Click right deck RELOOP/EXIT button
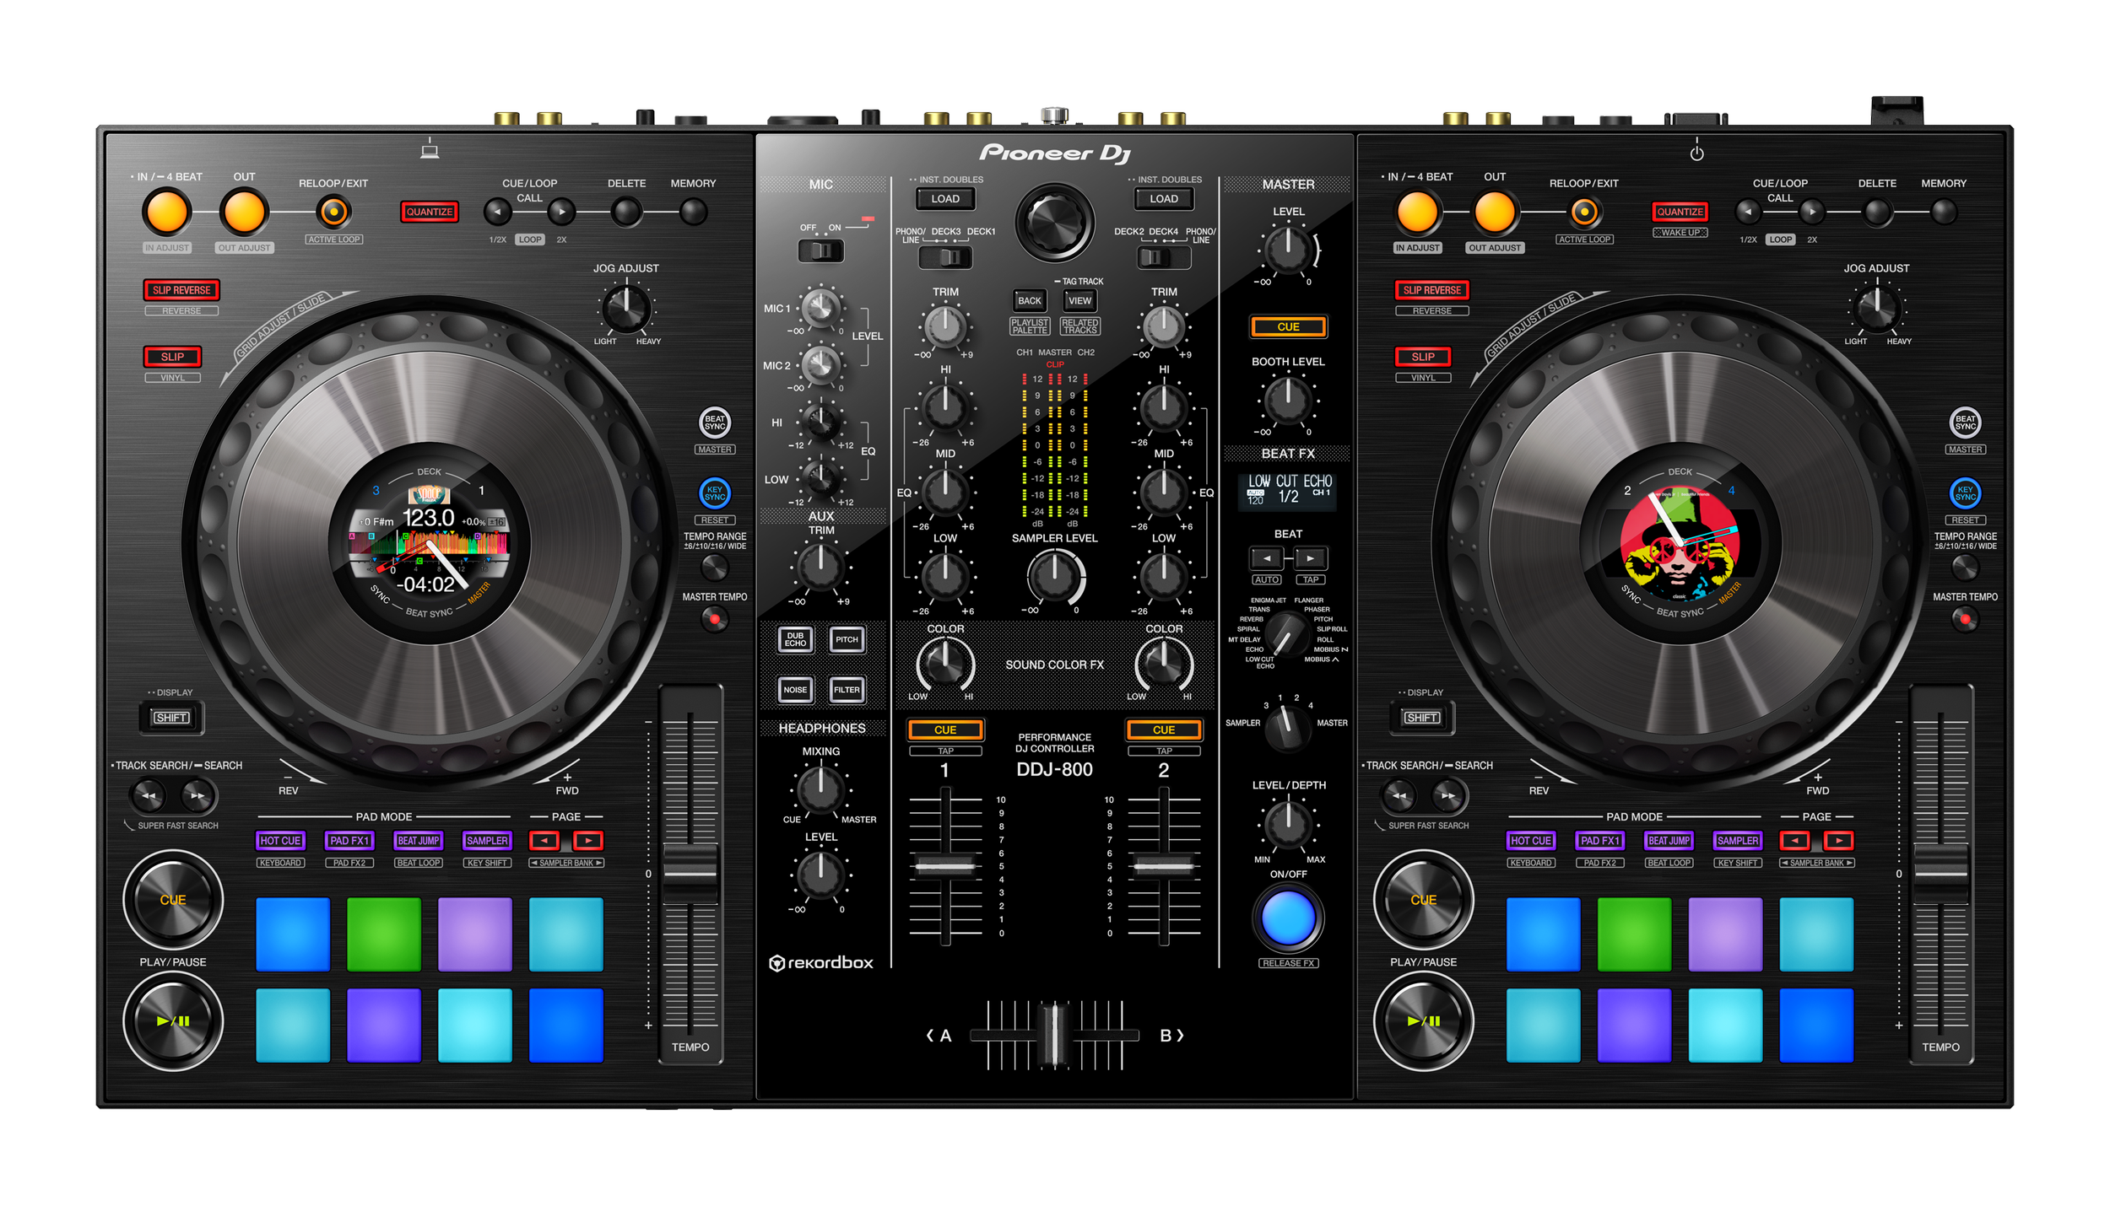Viewport: 2110px width, 1206px height. 1584,212
